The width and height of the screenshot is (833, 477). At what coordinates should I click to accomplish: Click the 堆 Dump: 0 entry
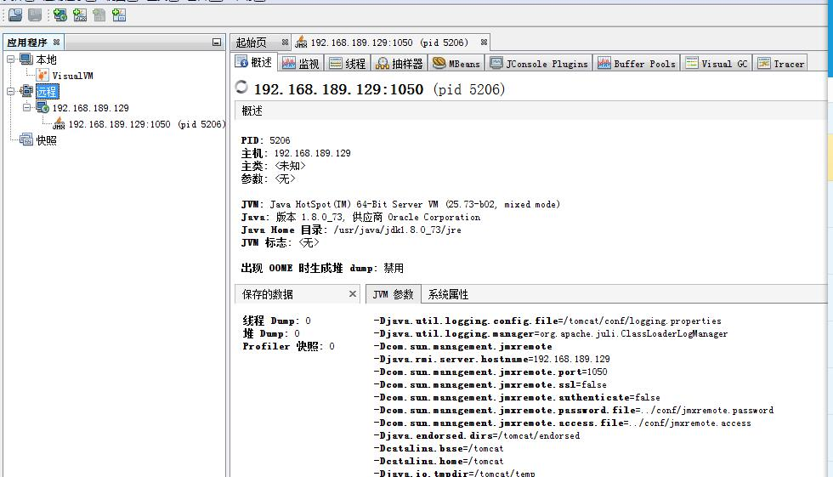271,333
